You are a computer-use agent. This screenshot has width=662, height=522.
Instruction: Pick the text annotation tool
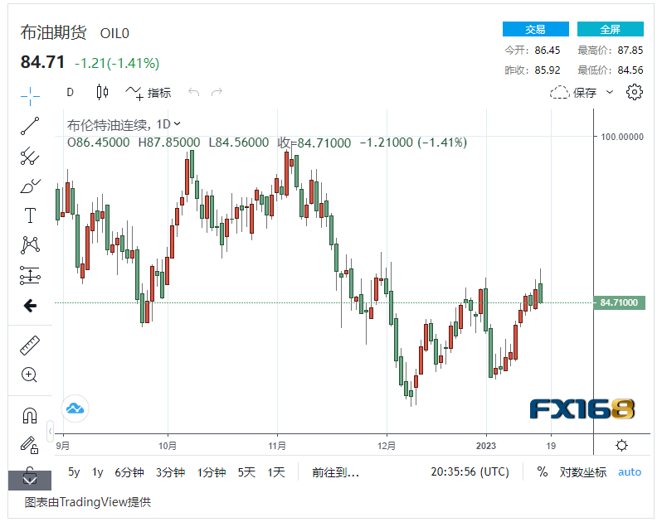click(30, 215)
